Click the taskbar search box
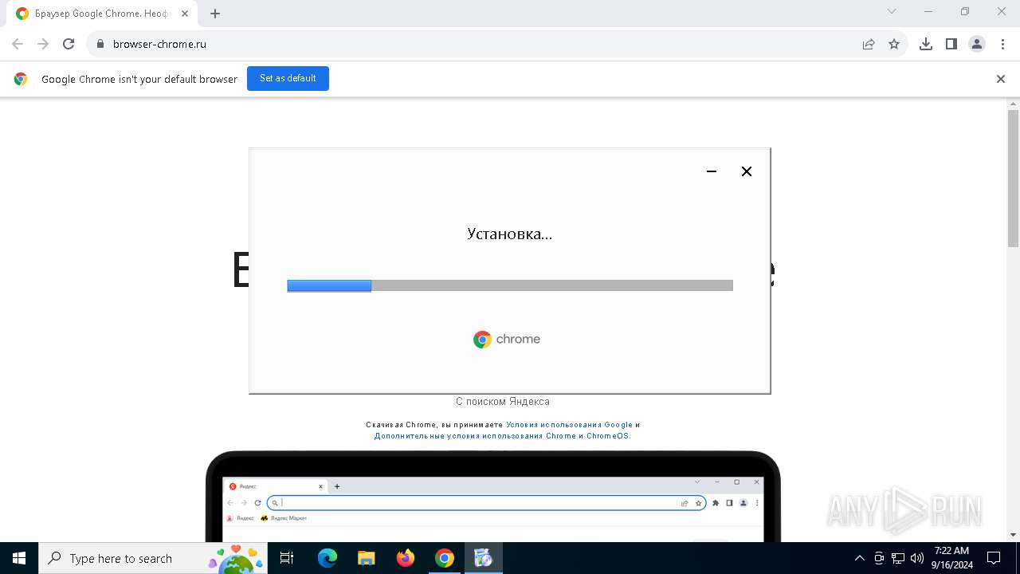1020x574 pixels. 151,558
